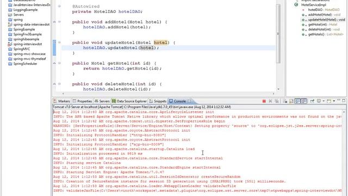
Task: Toggle Show Console When Standard Error Changes
Action: pyautogui.click(x=304, y=101)
